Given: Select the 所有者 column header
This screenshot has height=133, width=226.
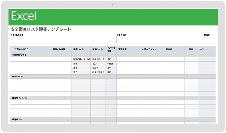Looking at the screenshot, I should (x=174, y=49).
